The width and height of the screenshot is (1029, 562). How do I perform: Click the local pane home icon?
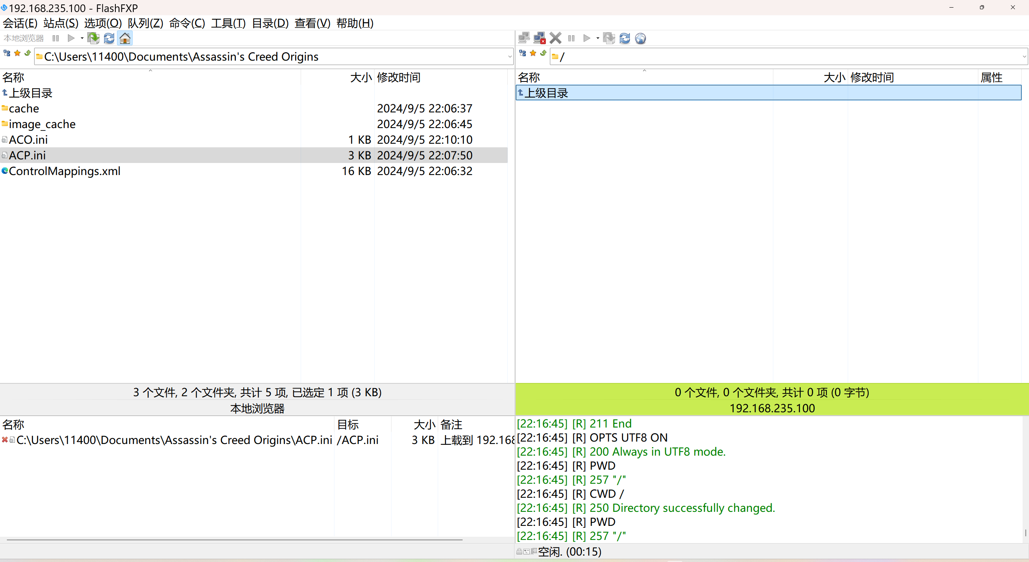pyautogui.click(x=125, y=38)
